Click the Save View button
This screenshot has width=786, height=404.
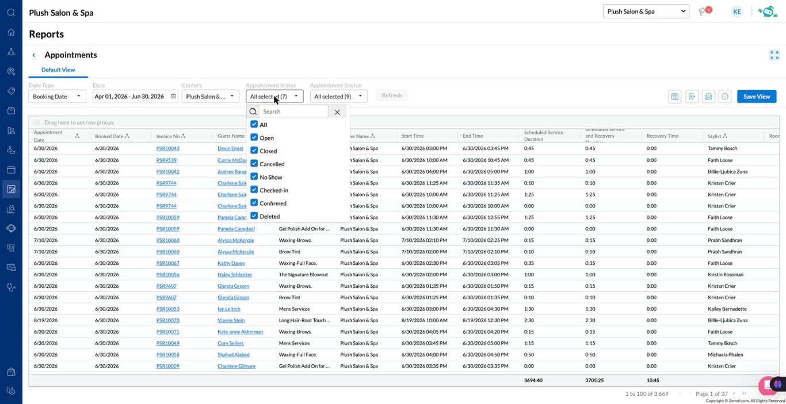757,97
